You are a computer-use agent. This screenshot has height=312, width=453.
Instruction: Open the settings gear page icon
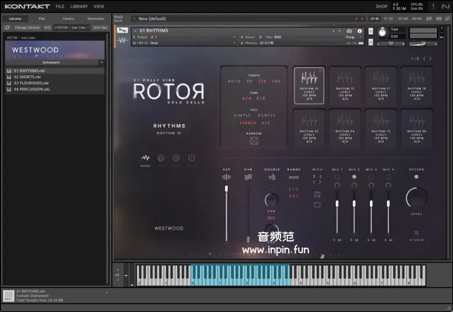[x=176, y=158]
